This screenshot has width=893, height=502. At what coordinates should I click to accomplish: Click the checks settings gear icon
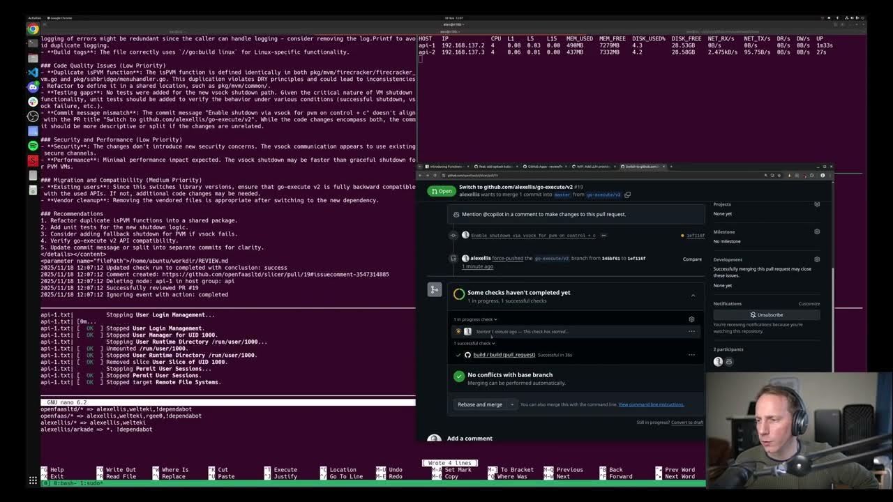691,319
